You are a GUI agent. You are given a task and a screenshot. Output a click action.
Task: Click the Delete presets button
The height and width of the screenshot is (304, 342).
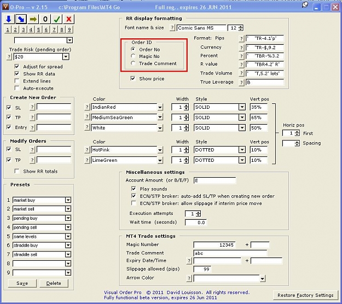pos(54,283)
